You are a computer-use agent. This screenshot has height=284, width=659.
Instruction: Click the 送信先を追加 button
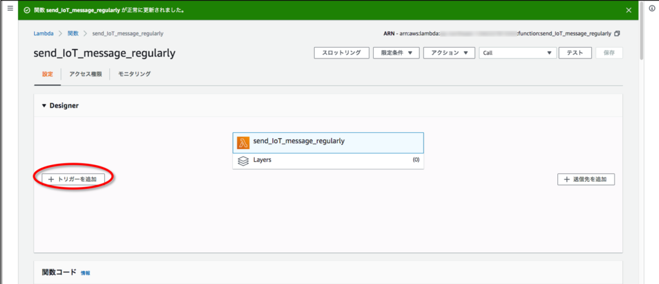(586, 179)
